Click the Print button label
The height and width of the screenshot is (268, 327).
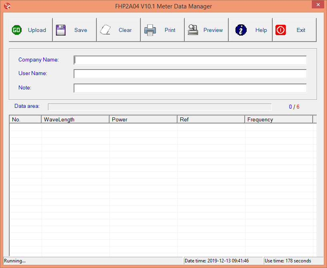click(170, 30)
